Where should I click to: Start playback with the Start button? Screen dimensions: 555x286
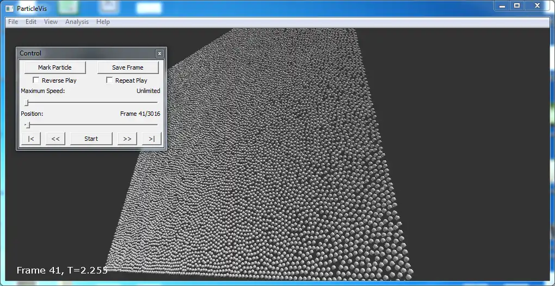[x=91, y=139]
